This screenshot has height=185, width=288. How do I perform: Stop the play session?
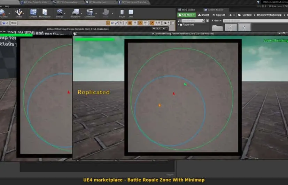click(131, 14)
